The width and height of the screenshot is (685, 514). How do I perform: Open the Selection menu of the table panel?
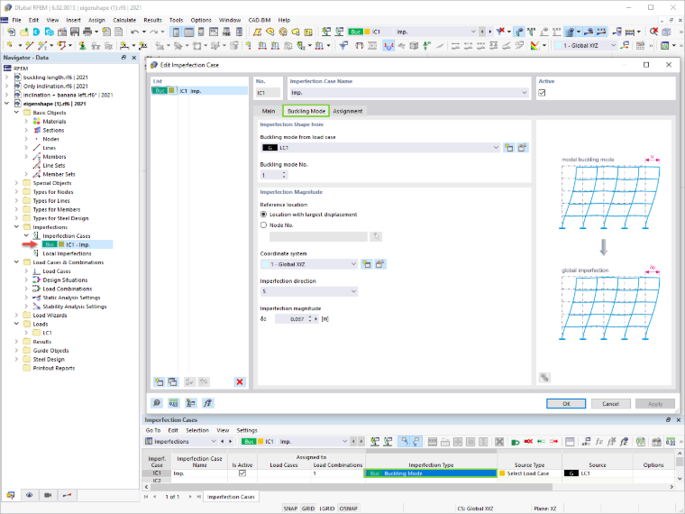(x=197, y=430)
